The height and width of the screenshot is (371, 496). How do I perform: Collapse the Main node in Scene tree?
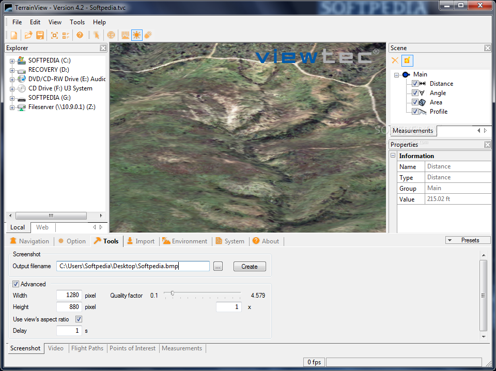click(397, 75)
